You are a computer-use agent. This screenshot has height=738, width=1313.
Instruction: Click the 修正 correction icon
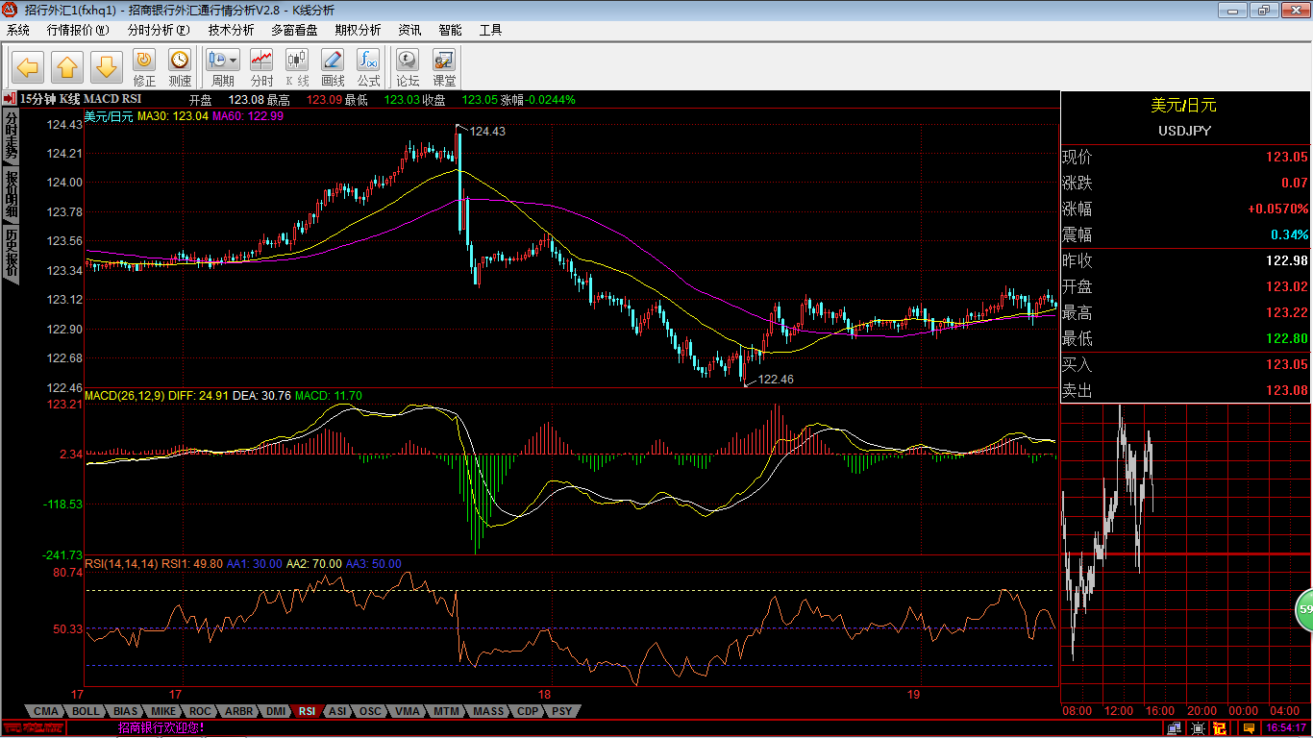point(144,67)
